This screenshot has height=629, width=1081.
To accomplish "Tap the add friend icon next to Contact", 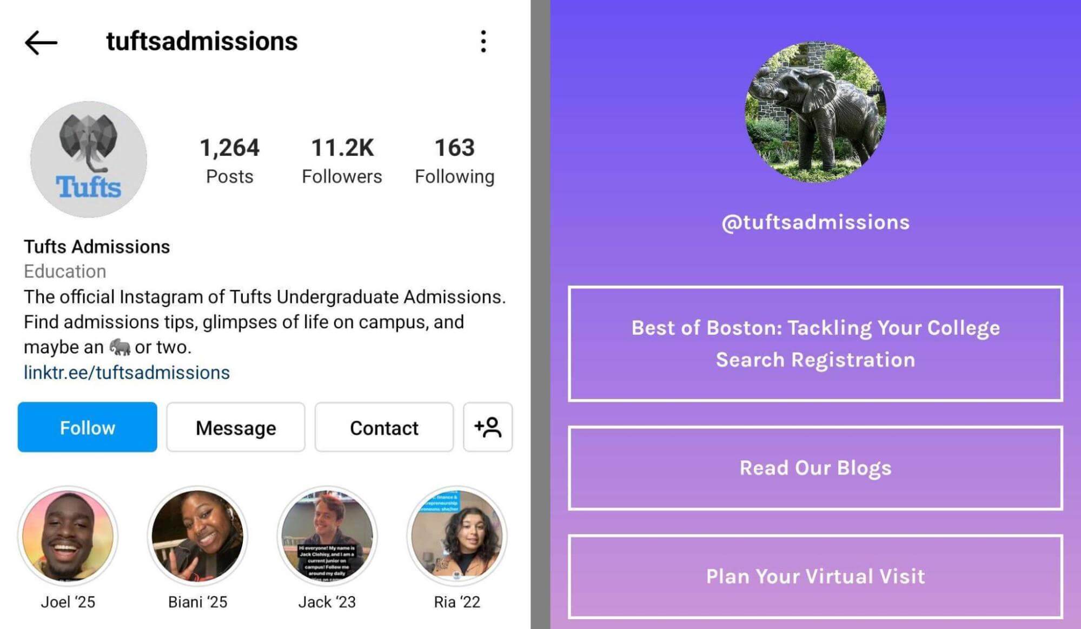I will 487,428.
